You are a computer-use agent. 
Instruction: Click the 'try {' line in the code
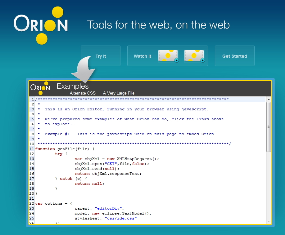click(x=61, y=154)
